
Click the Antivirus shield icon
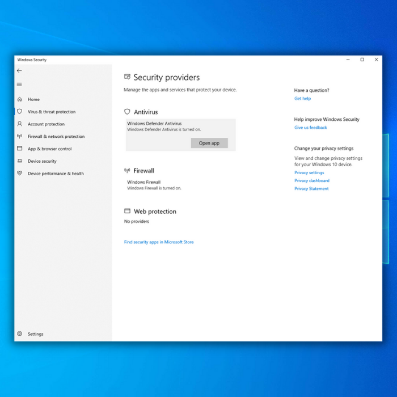tap(127, 112)
